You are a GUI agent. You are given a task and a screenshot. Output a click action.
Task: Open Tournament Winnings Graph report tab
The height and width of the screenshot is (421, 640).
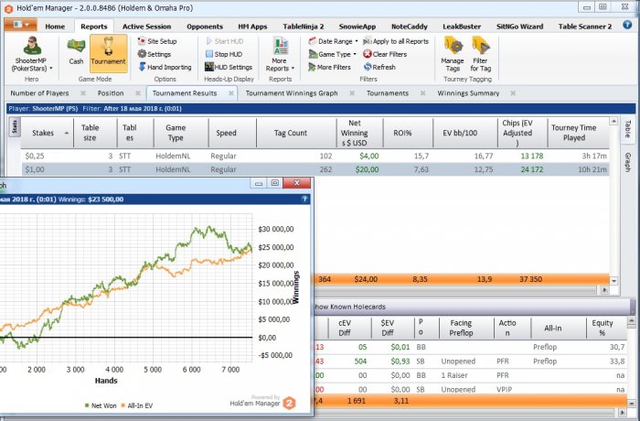292,93
